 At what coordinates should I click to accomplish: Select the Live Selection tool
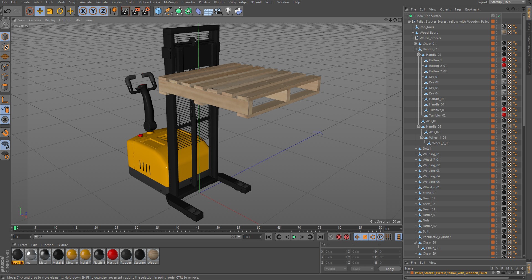tap(30, 11)
